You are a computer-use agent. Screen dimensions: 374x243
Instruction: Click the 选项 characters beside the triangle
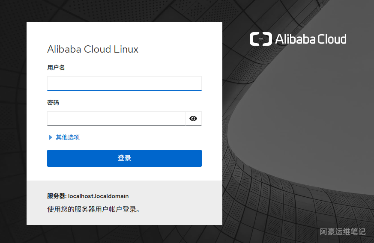click(74, 137)
